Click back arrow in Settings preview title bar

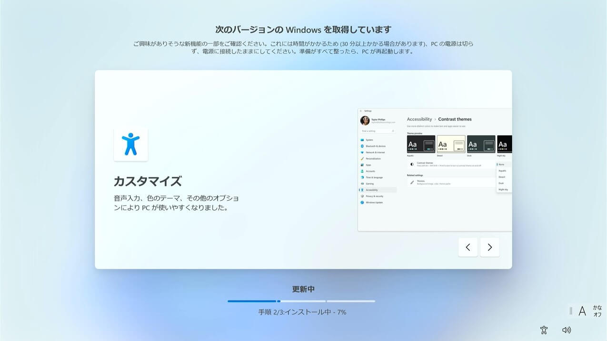point(361,111)
